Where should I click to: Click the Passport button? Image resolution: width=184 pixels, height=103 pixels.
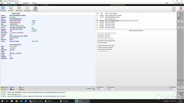pyautogui.click(x=89, y=89)
